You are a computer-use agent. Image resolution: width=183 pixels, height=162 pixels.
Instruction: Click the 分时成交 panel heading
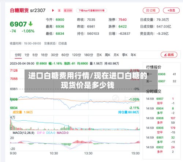tap(154, 91)
